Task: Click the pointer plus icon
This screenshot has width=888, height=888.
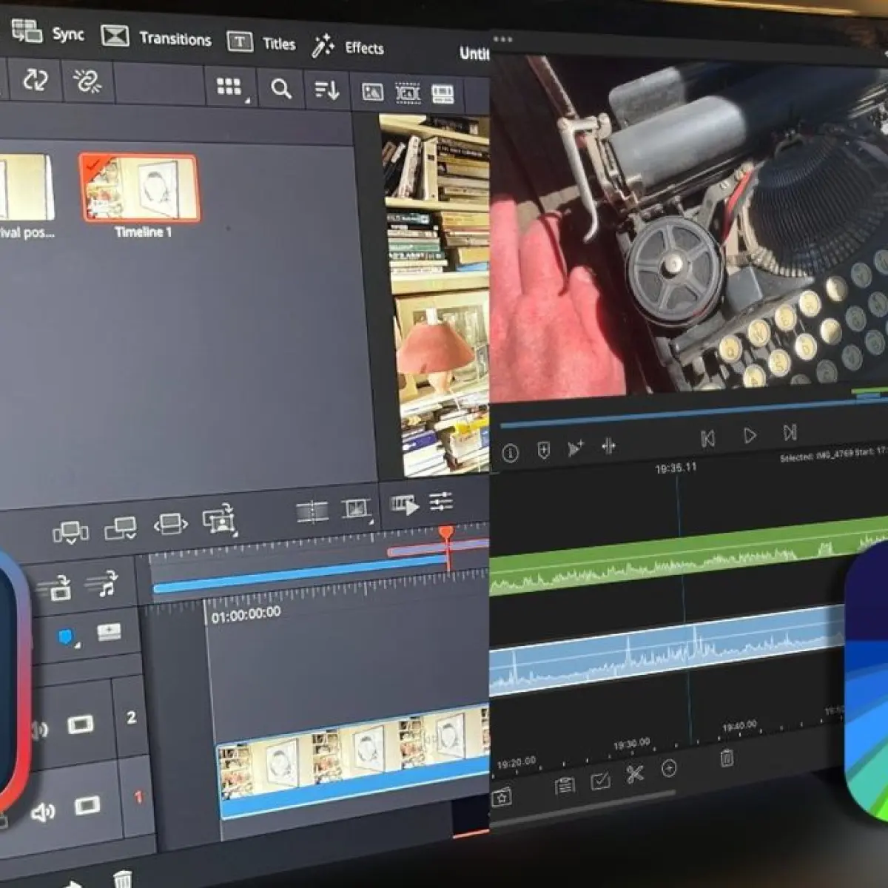Action: 575,448
